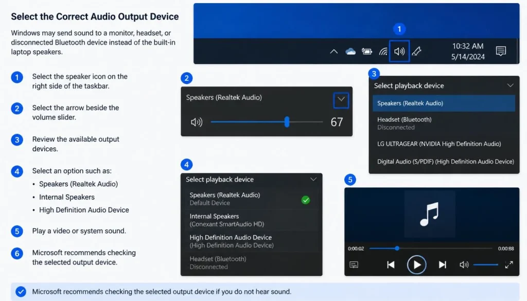Click the speaker icon in the taskbar tray
The height and width of the screenshot is (301, 527).
[399, 51]
